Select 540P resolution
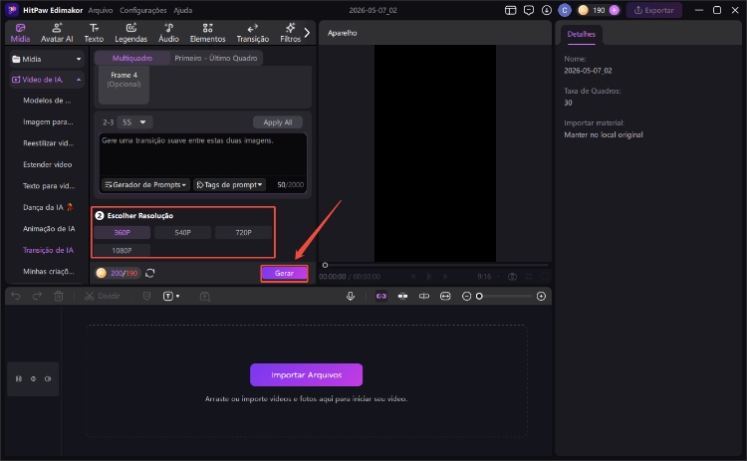This screenshot has height=461, width=747. pyautogui.click(x=182, y=232)
